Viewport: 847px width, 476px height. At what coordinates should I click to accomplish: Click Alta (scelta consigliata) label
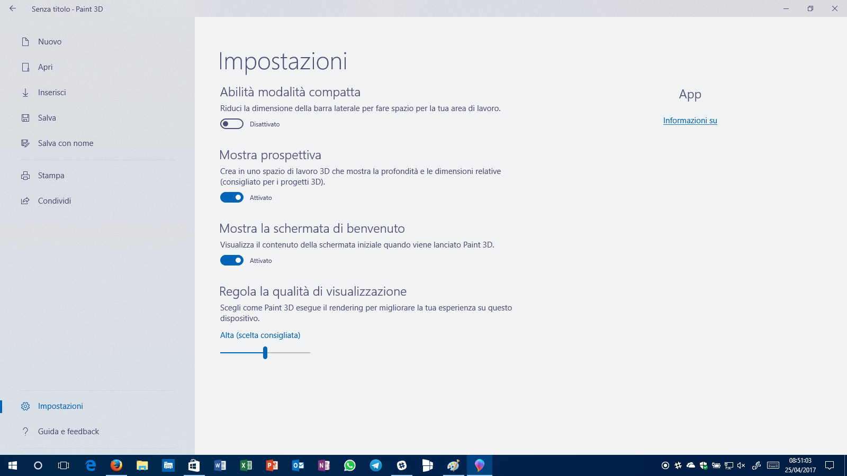coord(260,335)
